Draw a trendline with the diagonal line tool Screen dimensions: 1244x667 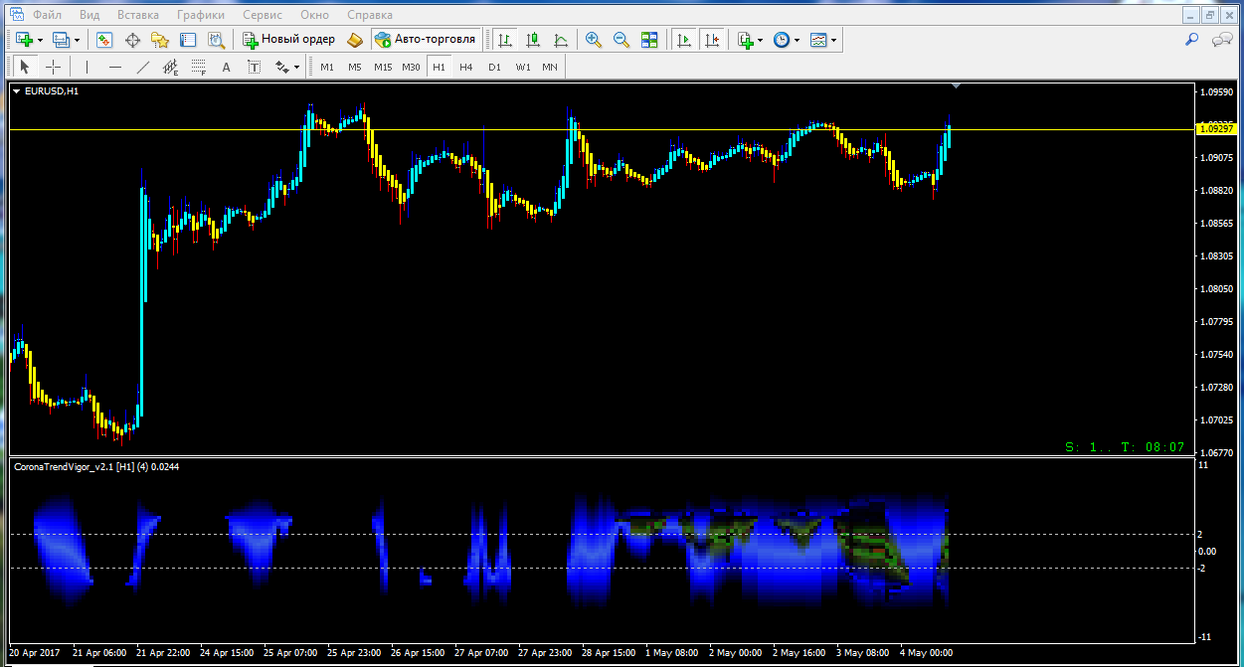click(143, 67)
